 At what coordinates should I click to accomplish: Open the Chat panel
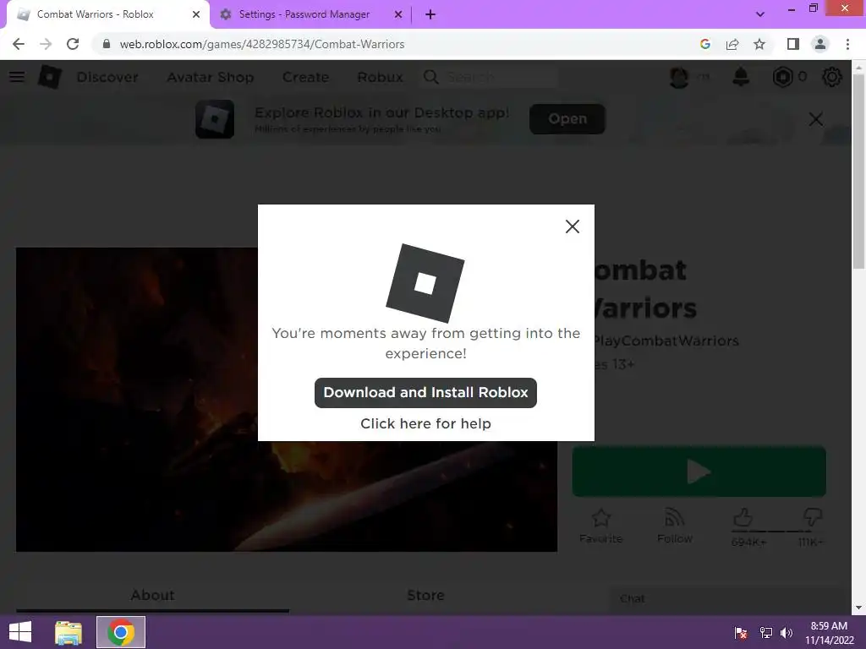tap(726, 599)
